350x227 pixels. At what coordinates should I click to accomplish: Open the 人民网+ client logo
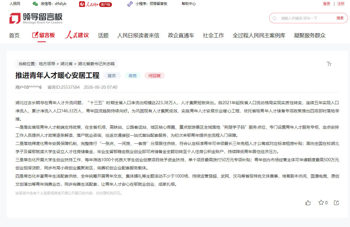[x=96, y=4]
